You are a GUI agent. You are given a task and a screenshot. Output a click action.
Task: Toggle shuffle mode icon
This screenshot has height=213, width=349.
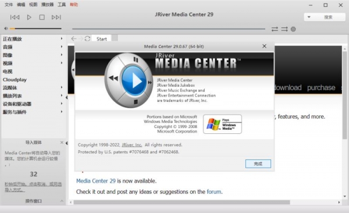coord(284,29)
